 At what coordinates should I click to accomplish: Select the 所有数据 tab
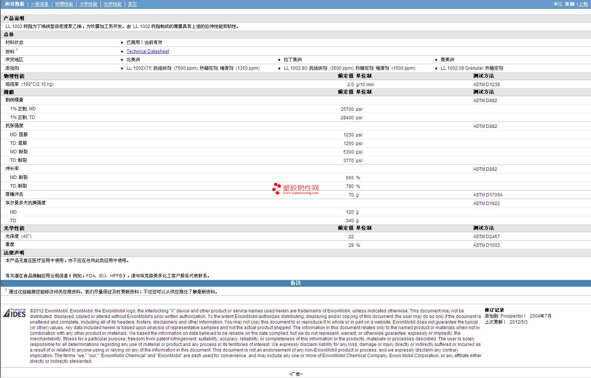(15, 4)
